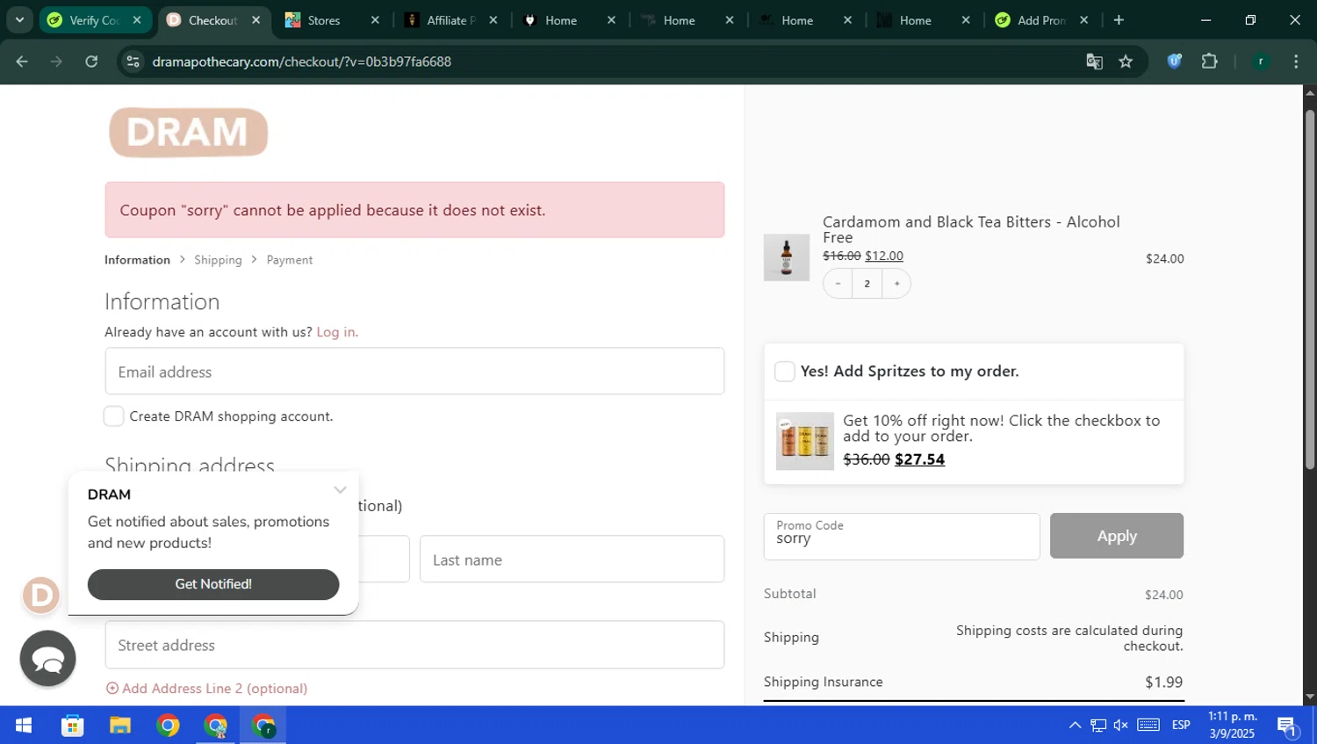Open the live chat bubble icon
Viewport: 1317px width, 744px height.
[x=47, y=658]
